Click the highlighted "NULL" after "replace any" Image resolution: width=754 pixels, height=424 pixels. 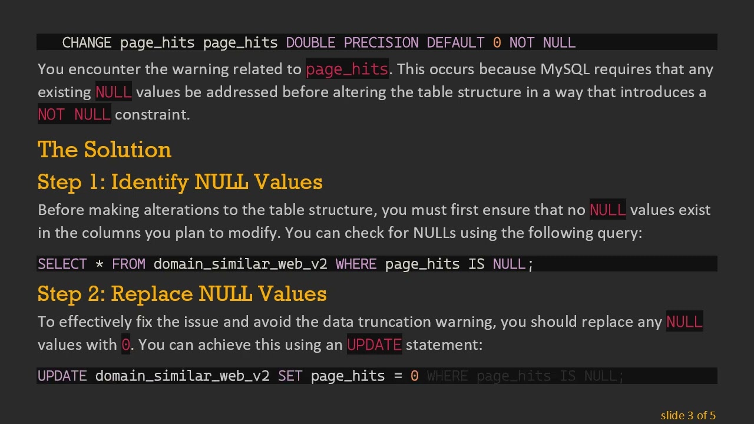point(684,322)
